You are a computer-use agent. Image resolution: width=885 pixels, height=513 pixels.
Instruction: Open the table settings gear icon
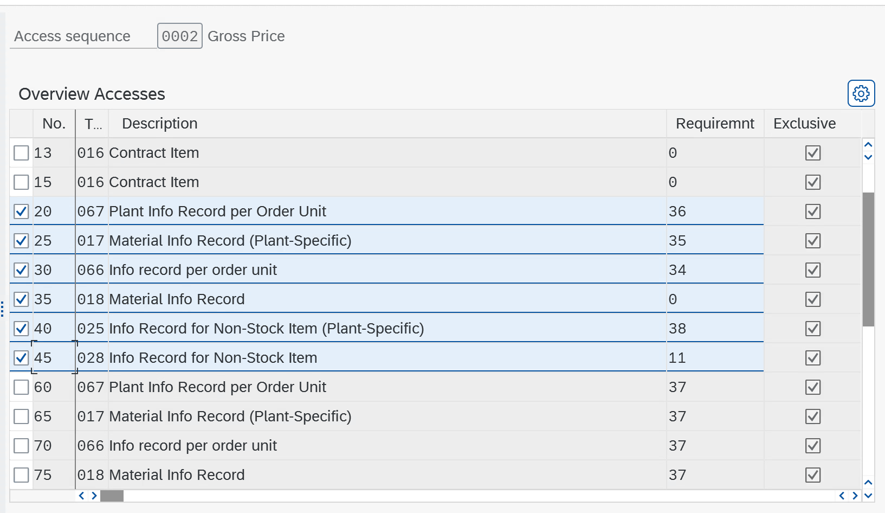coord(861,94)
